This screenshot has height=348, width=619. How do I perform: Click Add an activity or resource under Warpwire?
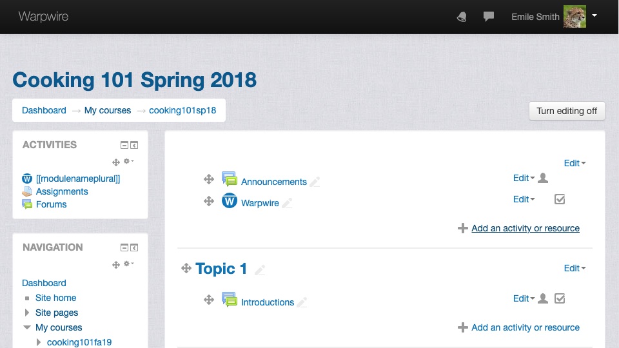(526, 228)
